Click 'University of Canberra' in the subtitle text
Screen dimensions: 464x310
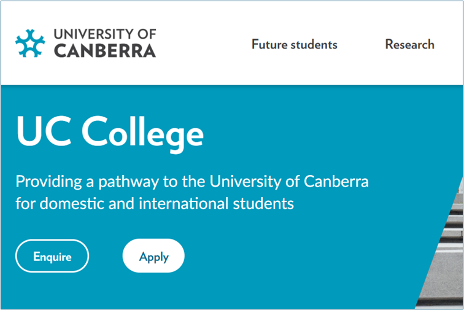[289, 182]
